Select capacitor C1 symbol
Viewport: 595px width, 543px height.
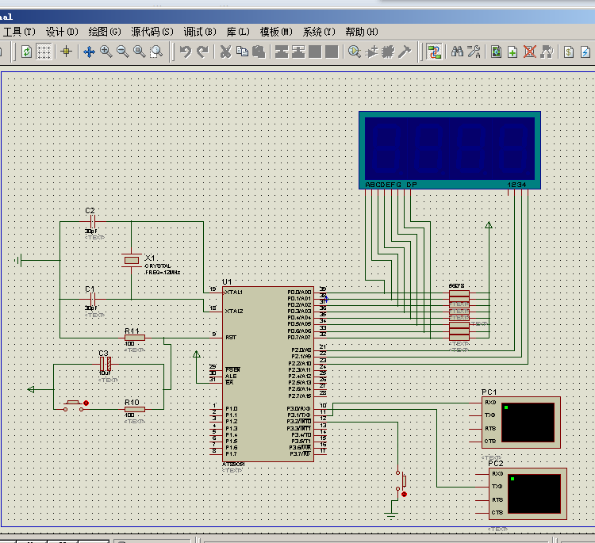tap(92, 299)
